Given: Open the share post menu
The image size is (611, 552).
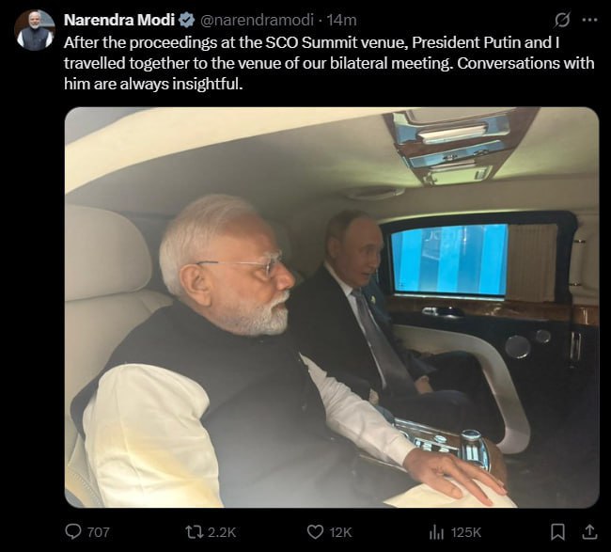Looking at the screenshot, I should point(589,531).
